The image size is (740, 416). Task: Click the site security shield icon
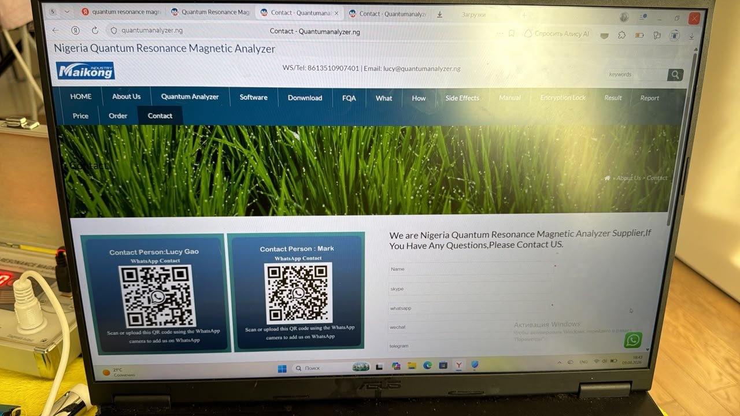(x=113, y=31)
